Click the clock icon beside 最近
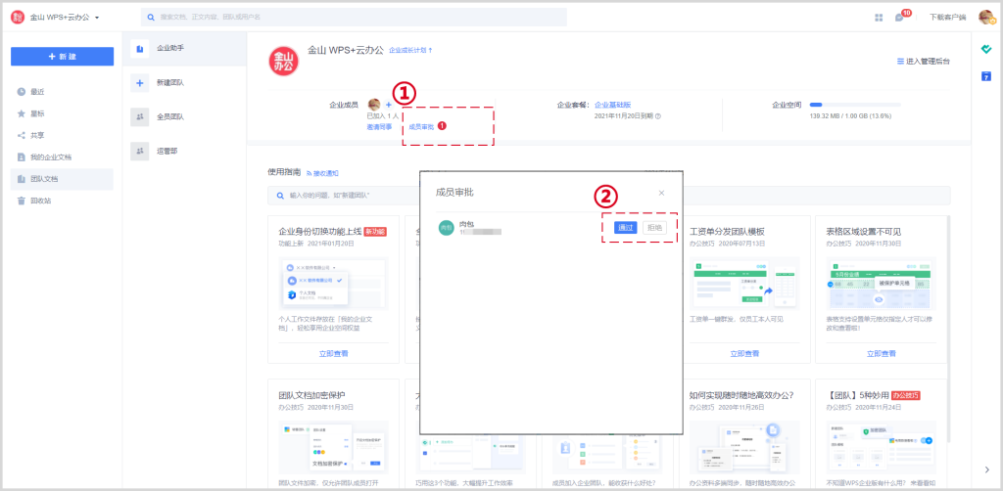The image size is (1003, 491). click(22, 92)
